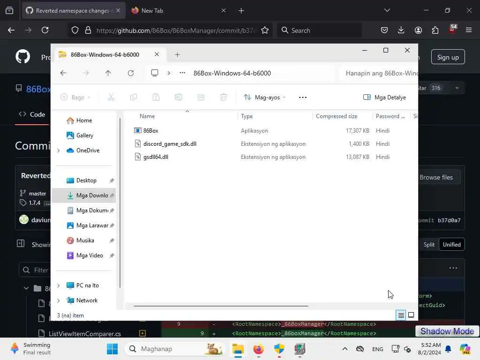Screen dimensions: 480x360
Task: Click the Hanapin search box in Explorer
Action: tap(380, 73)
